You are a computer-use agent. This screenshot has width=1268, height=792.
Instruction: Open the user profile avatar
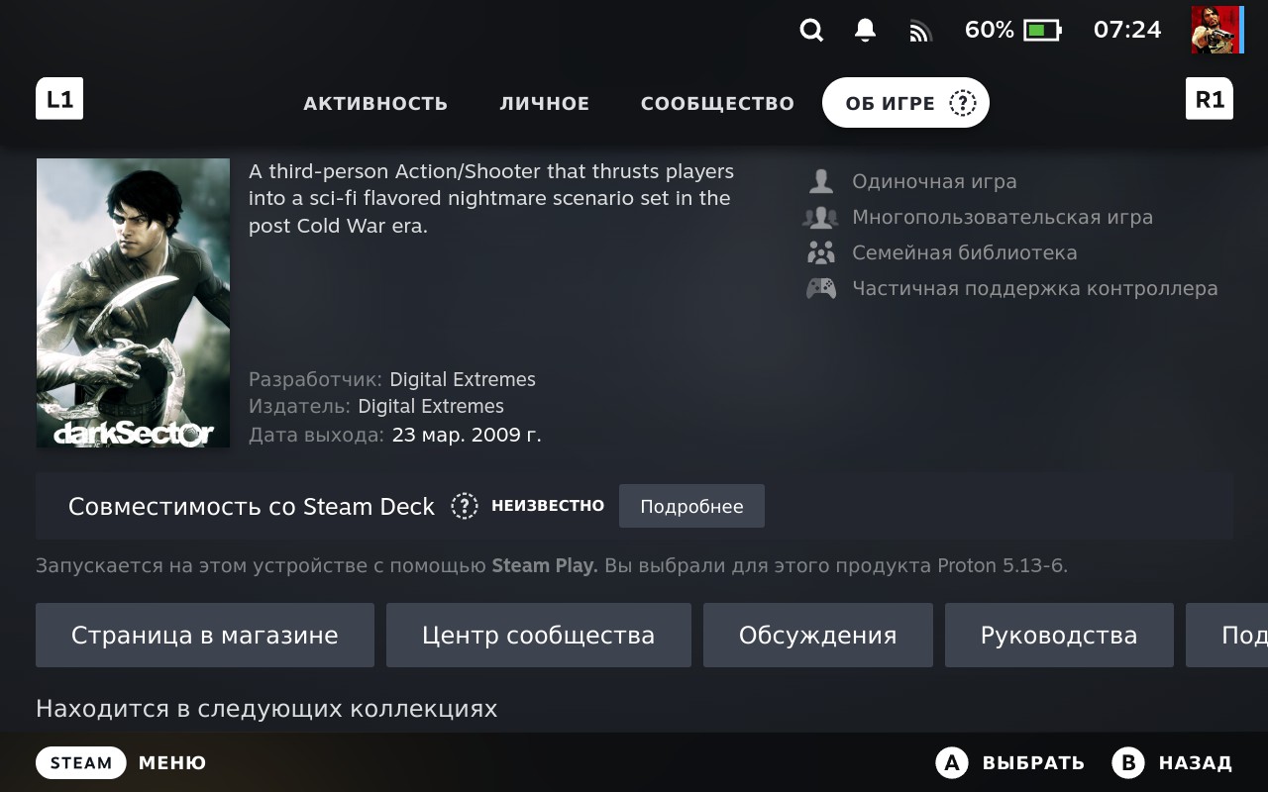pyautogui.click(x=1215, y=30)
